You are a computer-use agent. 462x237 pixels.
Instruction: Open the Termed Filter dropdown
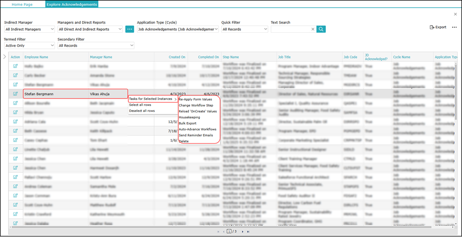[x=29, y=46]
